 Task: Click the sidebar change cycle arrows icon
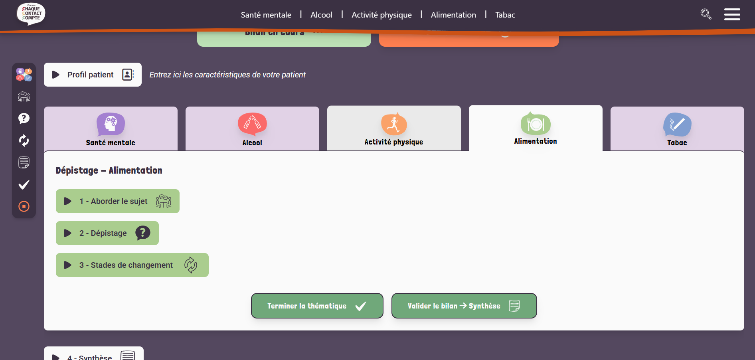(x=24, y=140)
